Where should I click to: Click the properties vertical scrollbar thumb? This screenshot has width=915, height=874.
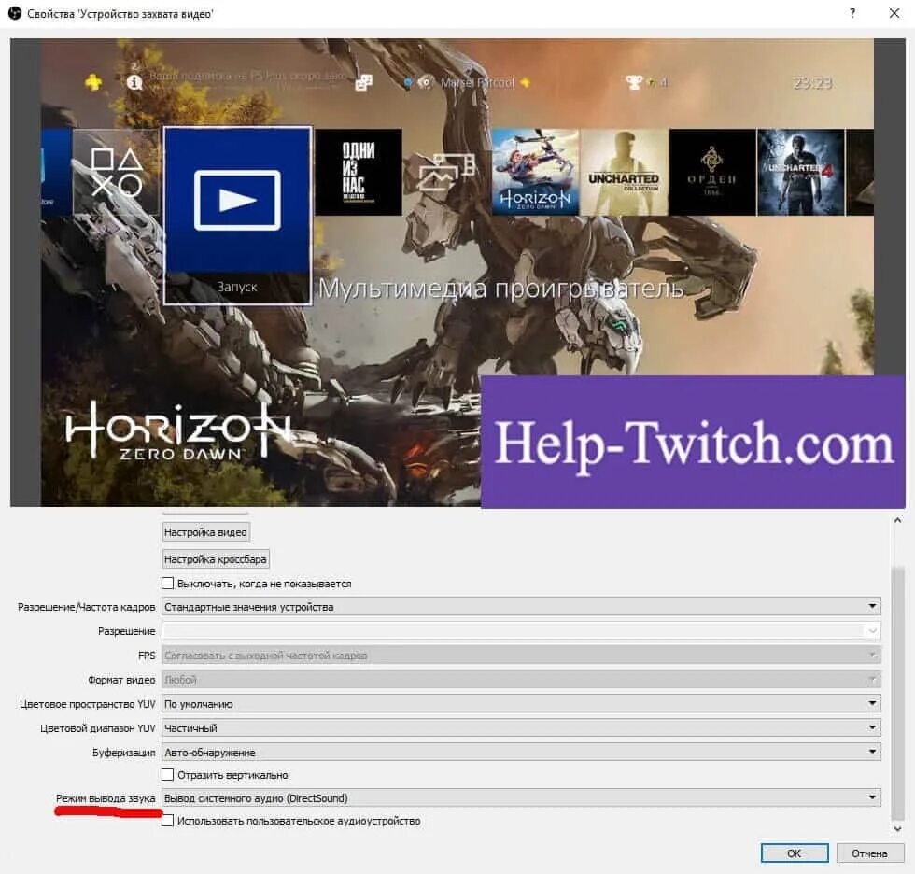tap(897, 693)
